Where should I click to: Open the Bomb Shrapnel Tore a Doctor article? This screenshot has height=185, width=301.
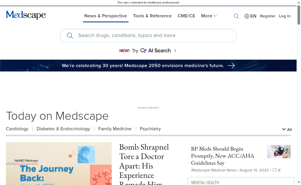click(x=144, y=164)
